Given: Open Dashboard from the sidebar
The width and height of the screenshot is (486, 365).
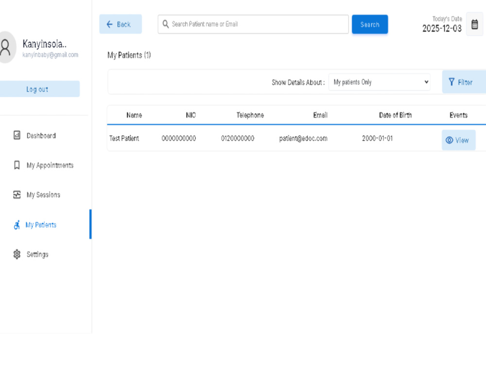Looking at the screenshot, I should 41,136.
